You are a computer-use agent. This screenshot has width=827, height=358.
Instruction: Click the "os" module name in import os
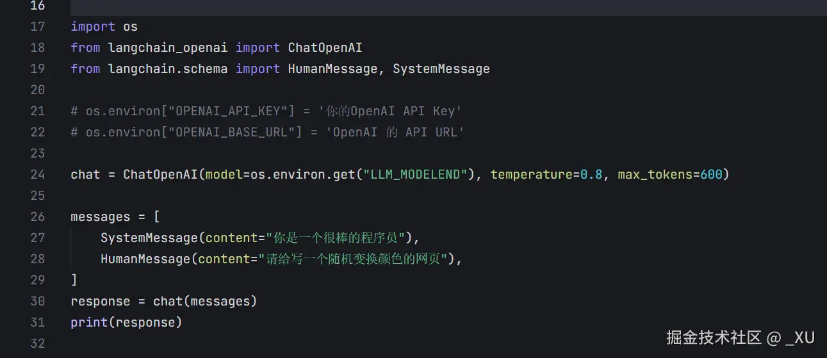(x=130, y=27)
